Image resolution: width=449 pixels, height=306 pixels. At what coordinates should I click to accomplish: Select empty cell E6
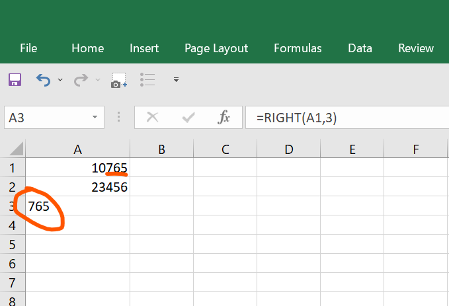352,264
